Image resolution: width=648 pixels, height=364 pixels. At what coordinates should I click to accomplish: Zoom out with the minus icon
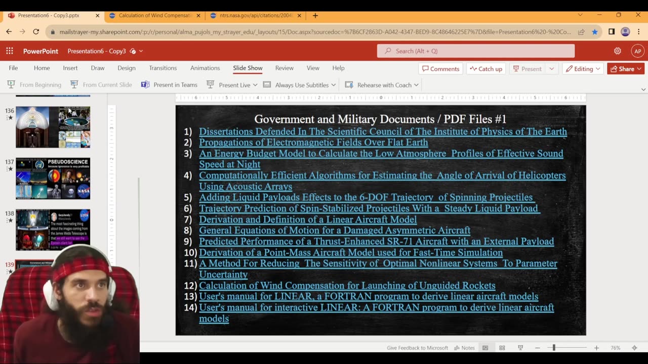pyautogui.click(x=538, y=348)
